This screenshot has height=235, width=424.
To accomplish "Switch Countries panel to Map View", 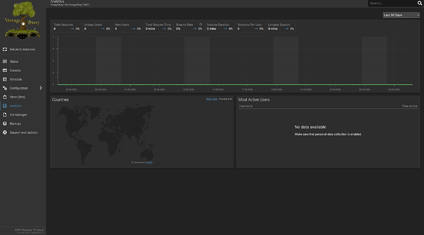I will 212,99.
